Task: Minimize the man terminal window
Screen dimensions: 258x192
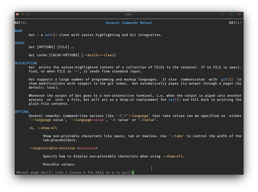Action: click(222, 14)
